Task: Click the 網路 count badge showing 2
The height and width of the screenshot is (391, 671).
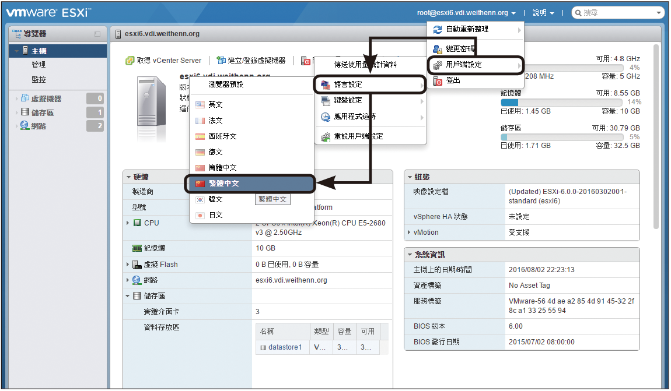Action: (x=95, y=126)
